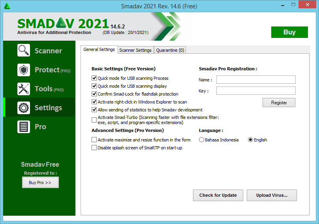Disable Quick mode for USB scanning display
319x224 pixels.
coord(94,86)
